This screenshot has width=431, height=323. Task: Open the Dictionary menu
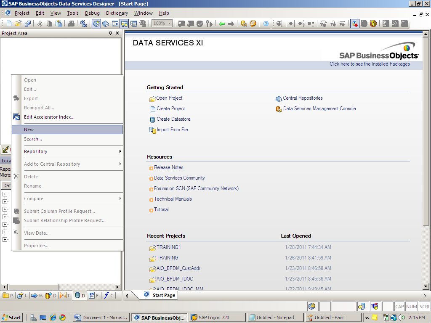click(117, 13)
